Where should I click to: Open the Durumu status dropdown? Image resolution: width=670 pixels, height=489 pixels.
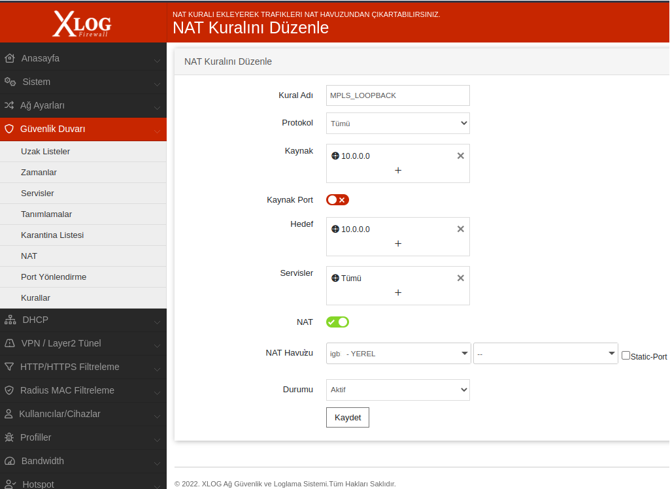click(x=398, y=390)
